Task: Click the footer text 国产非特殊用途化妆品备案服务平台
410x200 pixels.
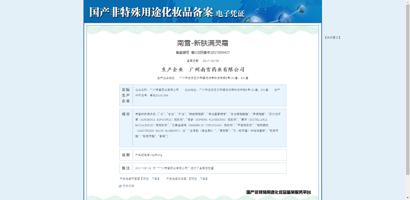Action: coord(279,192)
